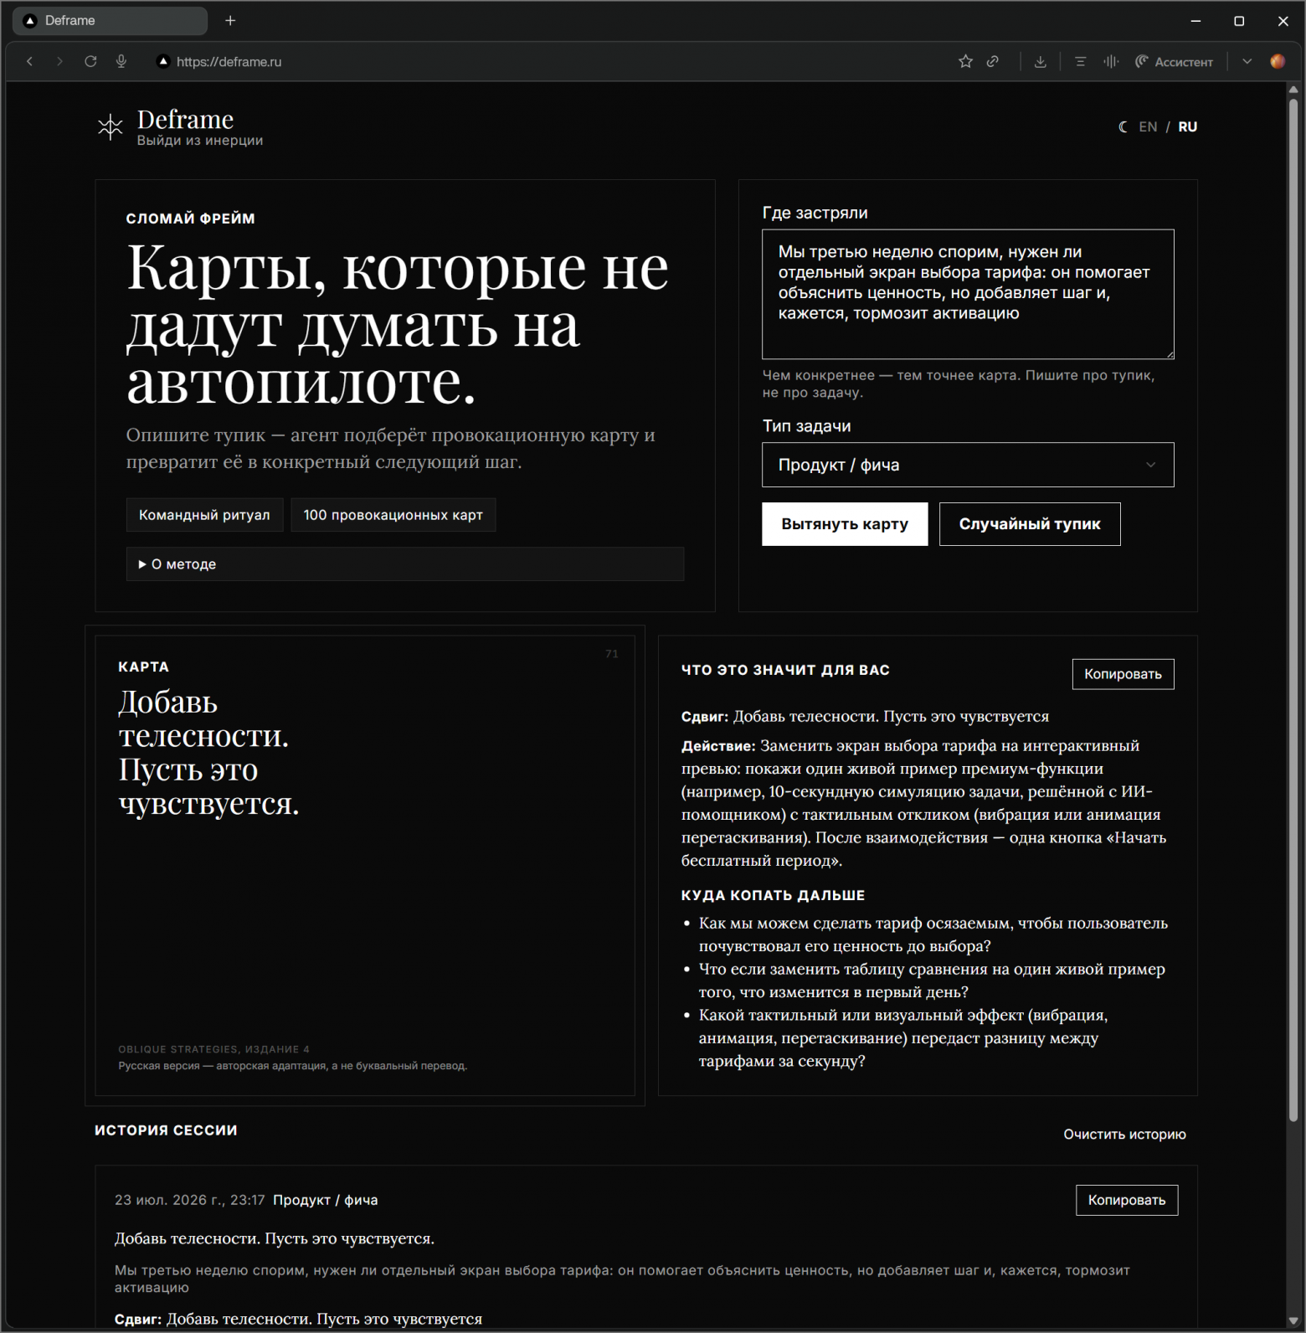Go back with the browser back arrow

[x=30, y=61]
